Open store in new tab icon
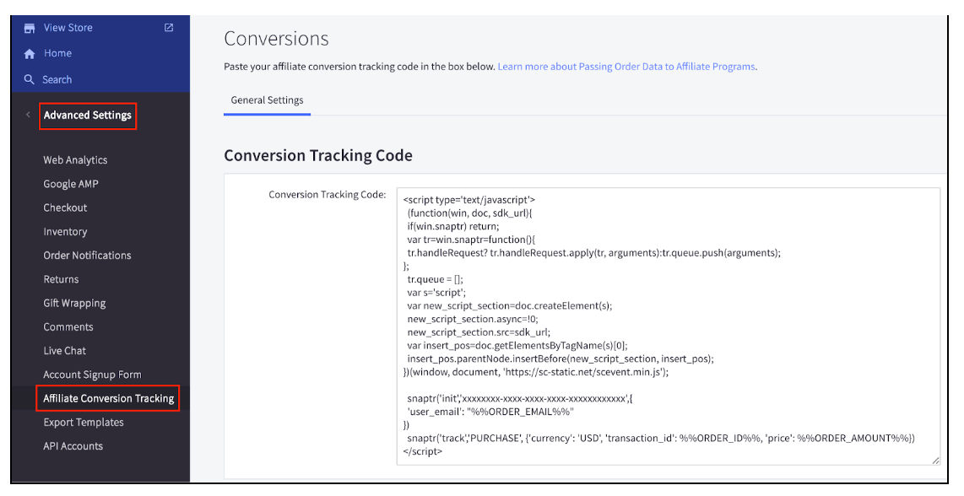Screen dimensions: 964x496 169,27
